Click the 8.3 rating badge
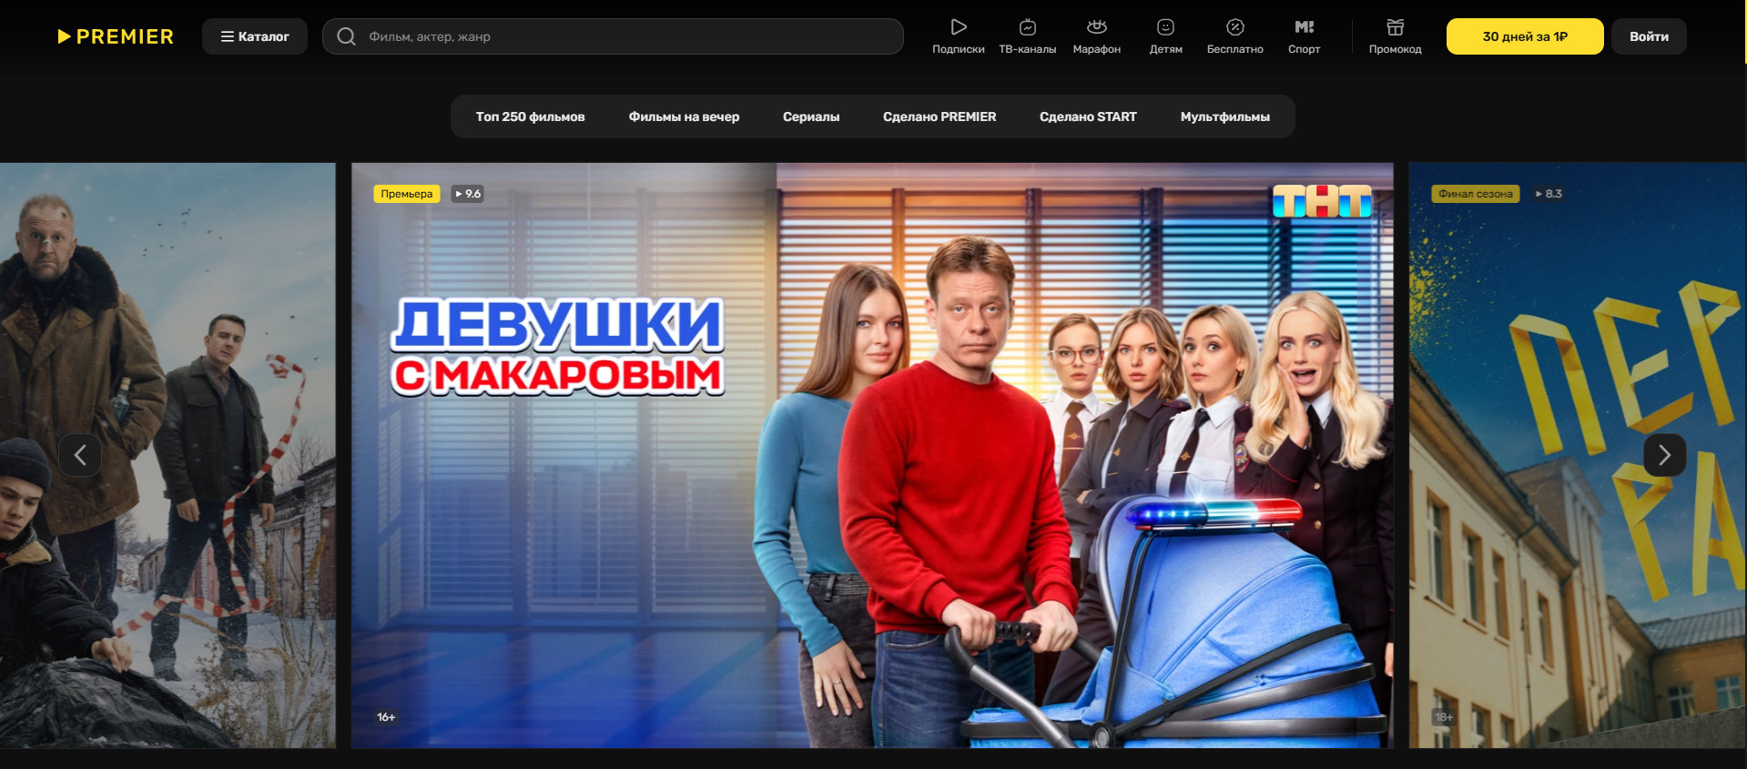 click(x=1549, y=194)
